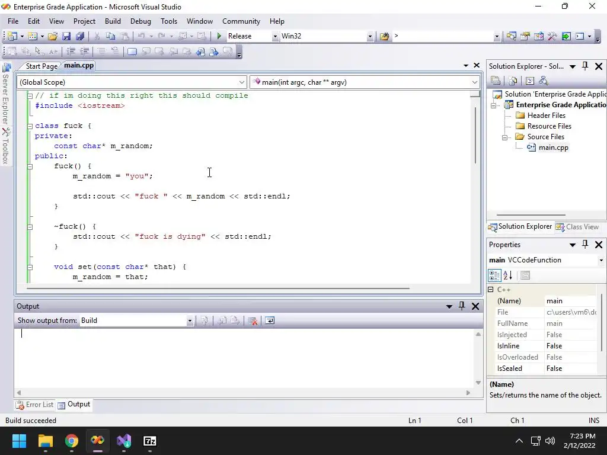This screenshot has height=455, width=607.
Task: Open the (Global Scope) dropdown
Action: 242,82
